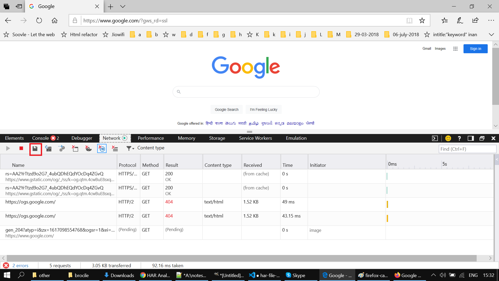Viewport: 499px width, 281px height.
Task: Open the Storage tab
Action: click(217, 138)
